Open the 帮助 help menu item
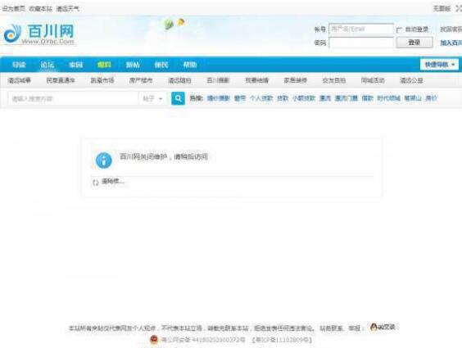 [x=190, y=65]
